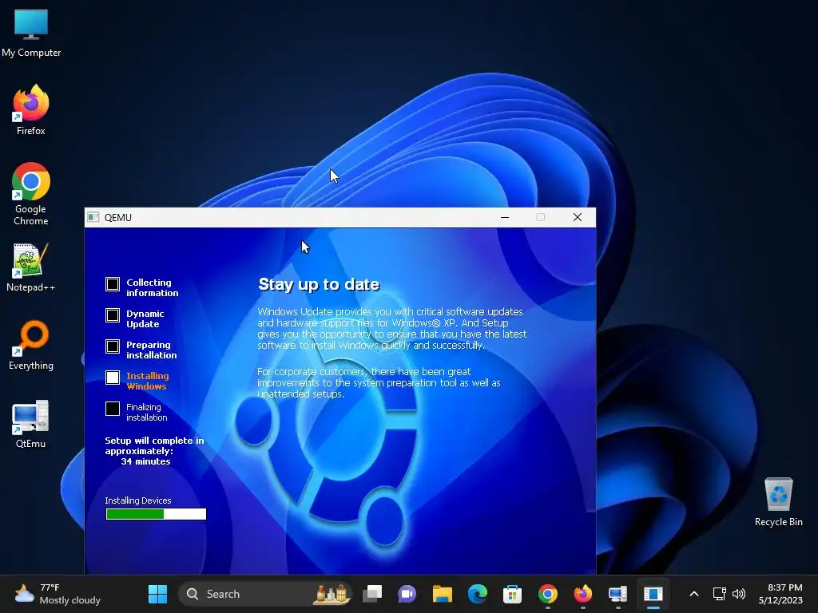Launch Firefox from the desktop shortcut
The height and width of the screenshot is (613, 818).
click(31, 110)
